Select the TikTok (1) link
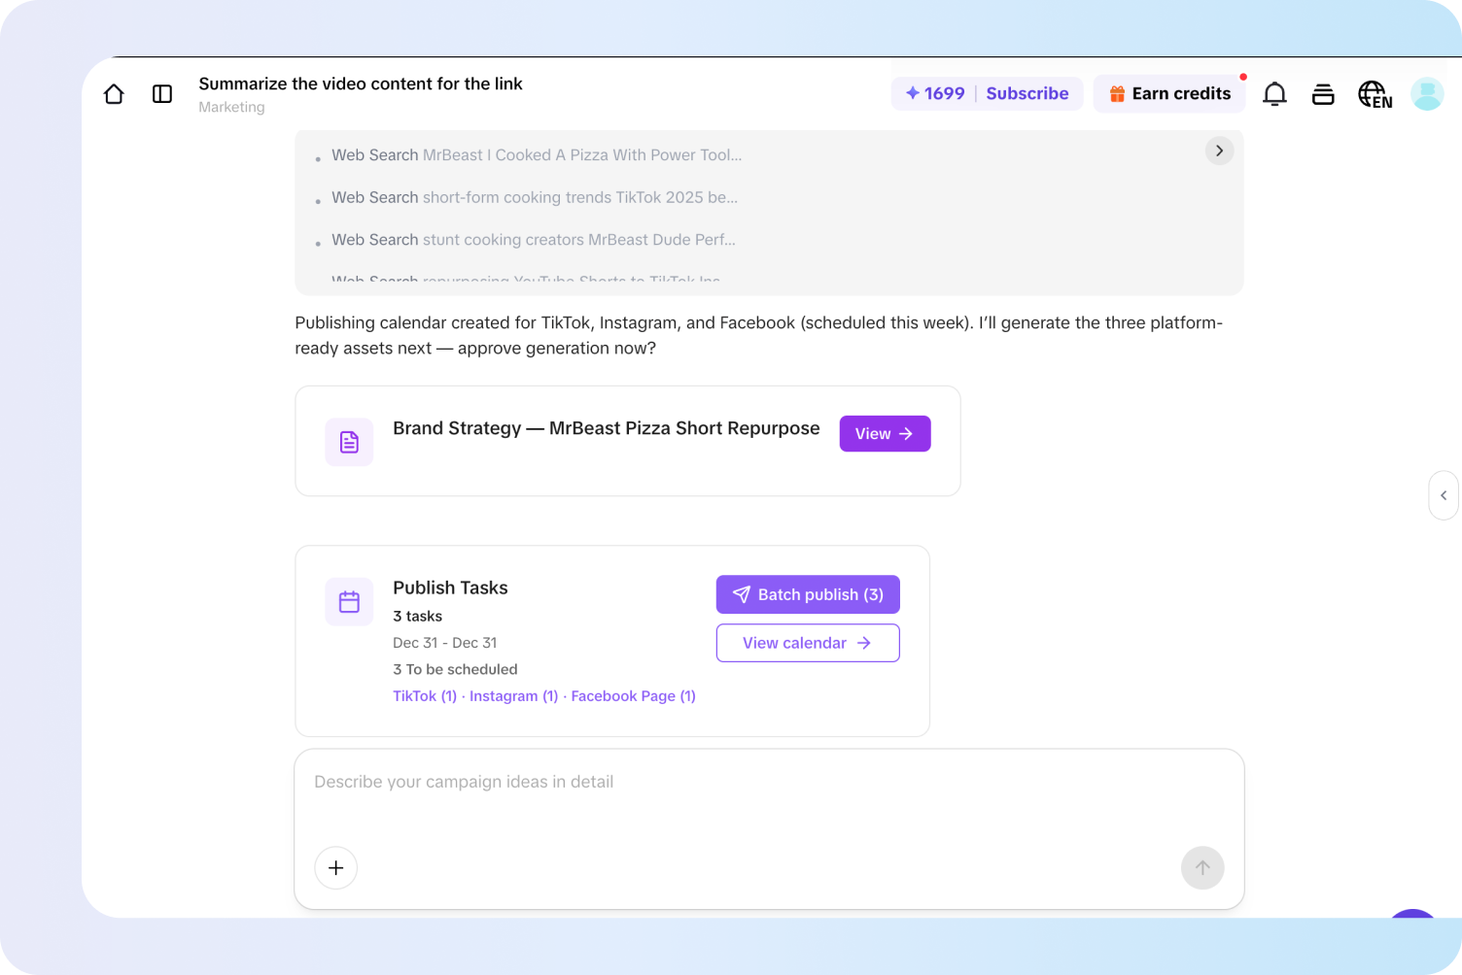Image resolution: width=1462 pixels, height=975 pixels. pos(425,696)
